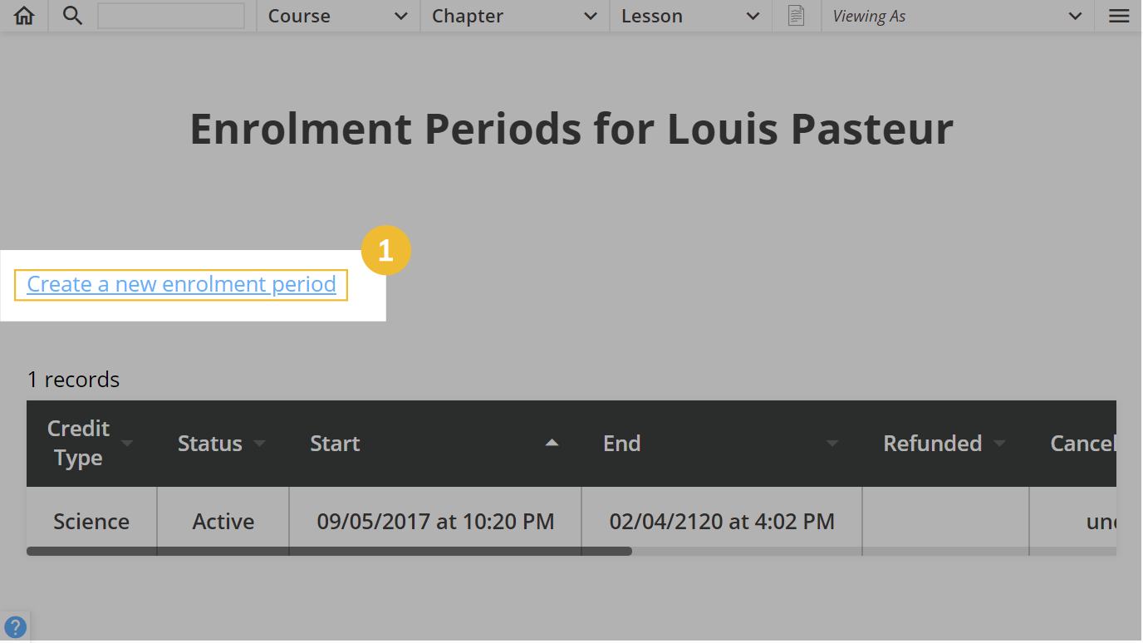
Task: Expand the Chapter dropdown
Action: pos(515,16)
